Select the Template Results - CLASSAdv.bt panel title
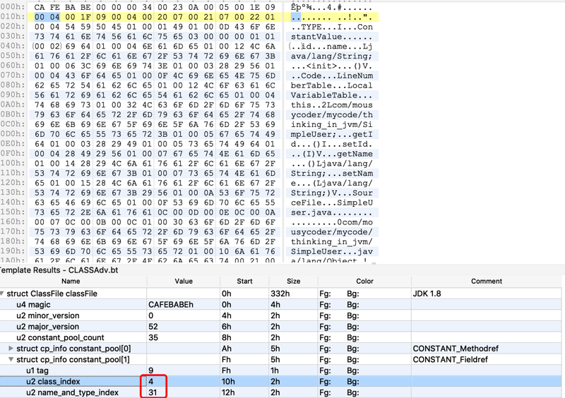Image resolution: width=565 pixels, height=398 pixels. pyautogui.click(x=59, y=270)
